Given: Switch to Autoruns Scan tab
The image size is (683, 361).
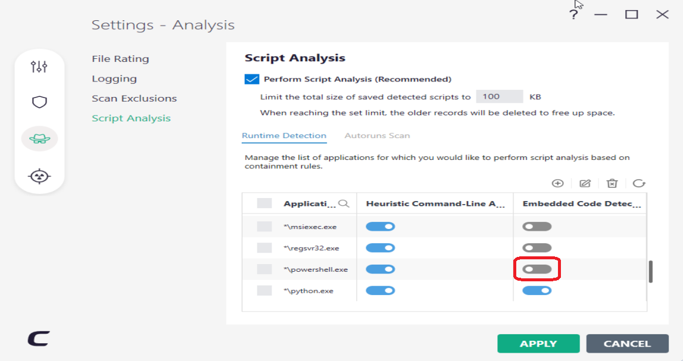Looking at the screenshot, I should click(x=377, y=136).
